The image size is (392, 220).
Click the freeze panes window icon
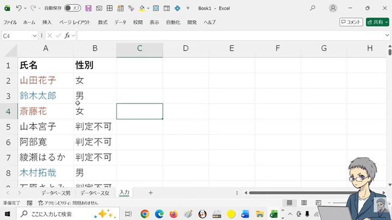pos(167,8)
